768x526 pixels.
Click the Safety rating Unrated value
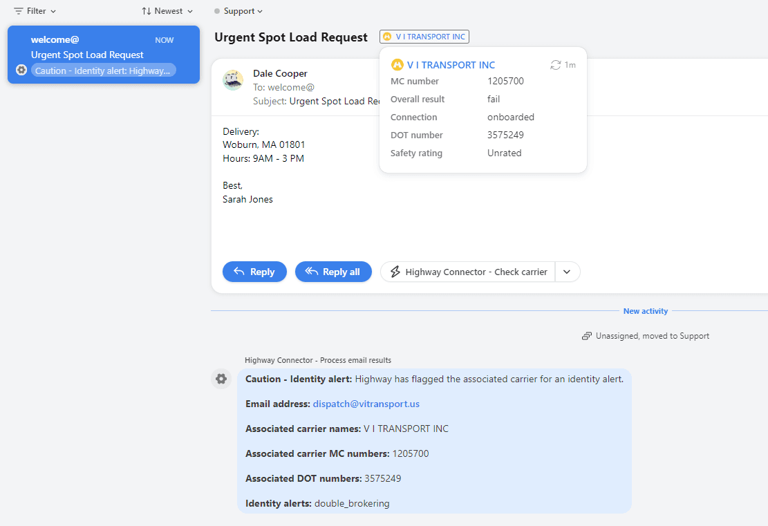click(504, 153)
